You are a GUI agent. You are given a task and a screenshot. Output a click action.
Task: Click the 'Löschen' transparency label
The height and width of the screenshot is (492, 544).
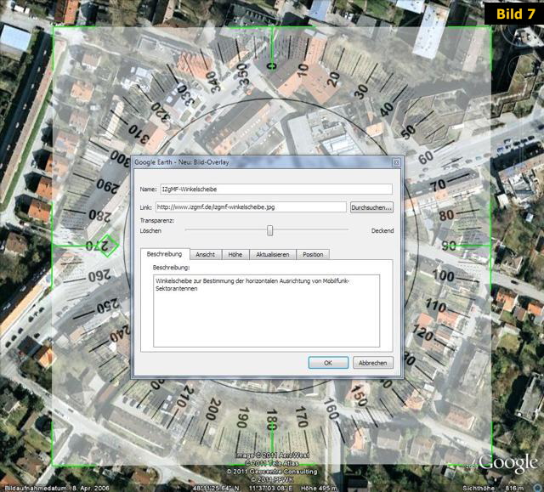pyautogui.click(x=150, y=231)
